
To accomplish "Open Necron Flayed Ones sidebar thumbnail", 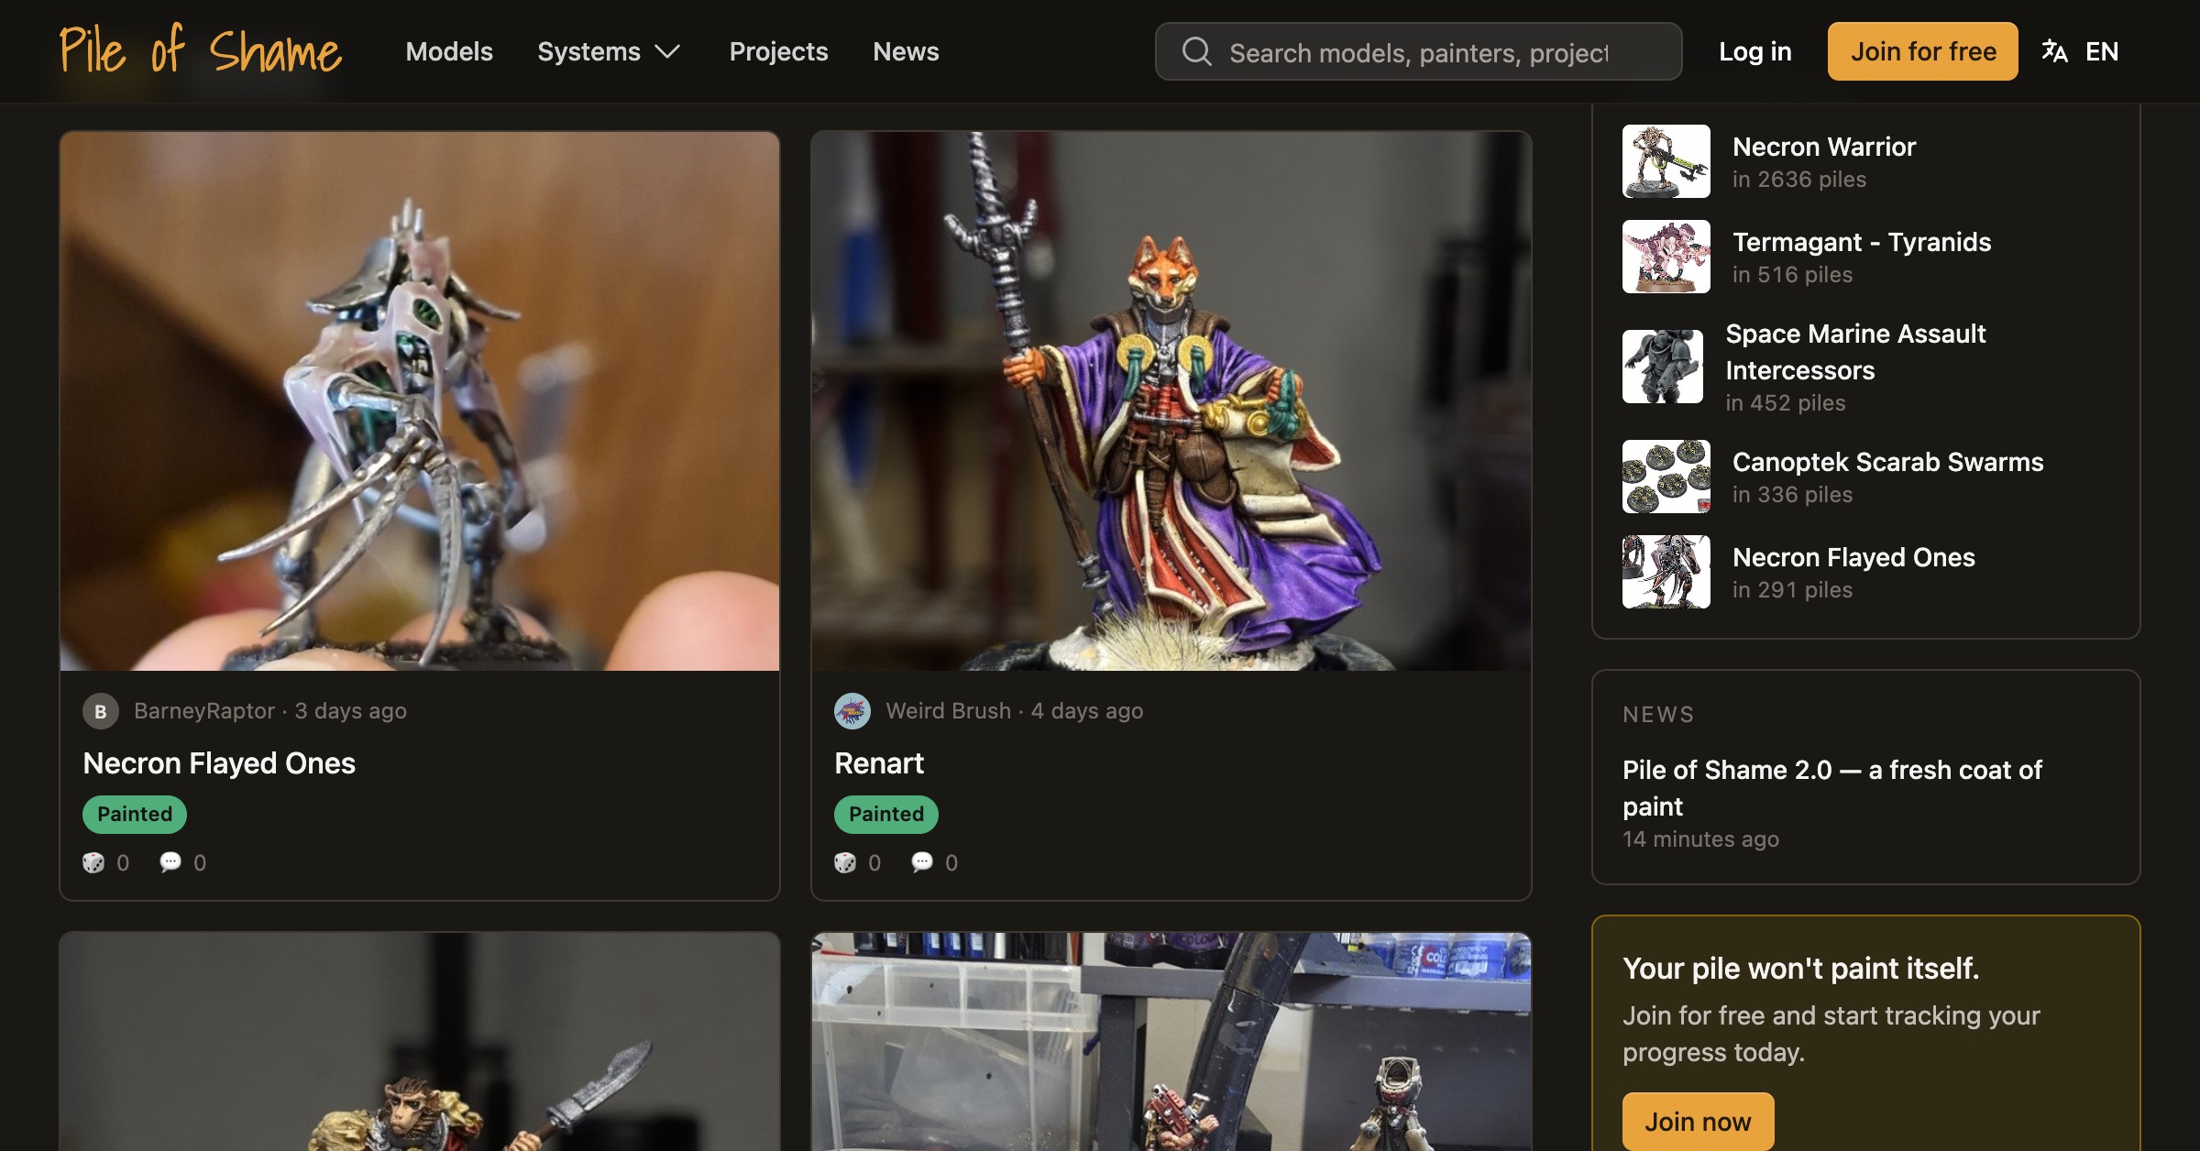I will (x=1666, y=572).
